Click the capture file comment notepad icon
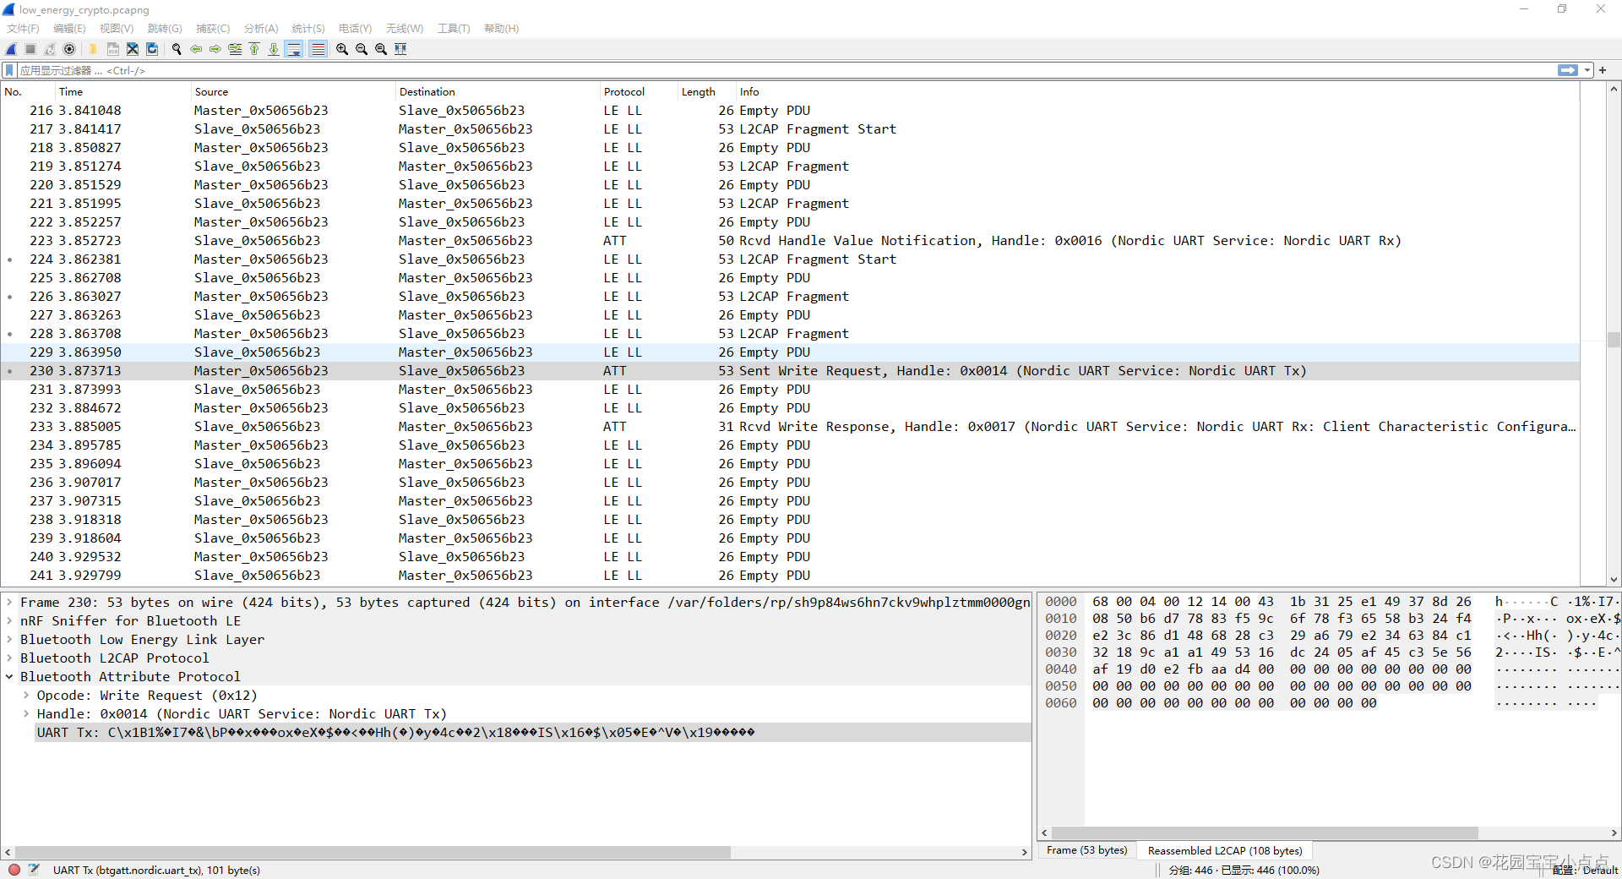This screenshot has width=1622, height=879. point(34,869)
